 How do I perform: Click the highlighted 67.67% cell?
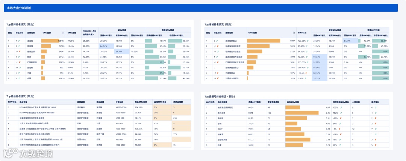pos(350,41)
